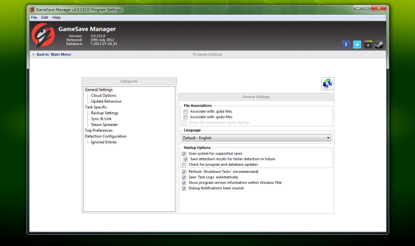
Task: Maximize the GameSave Manager window
Action: (366, 8)
